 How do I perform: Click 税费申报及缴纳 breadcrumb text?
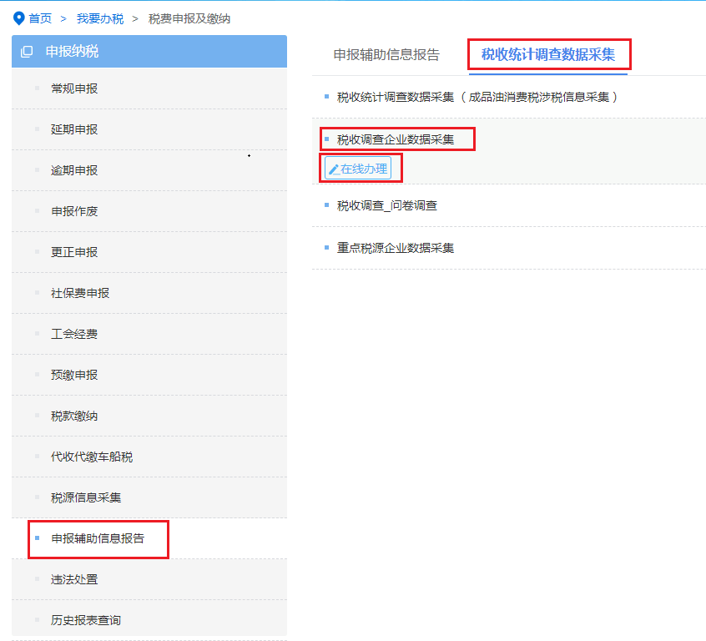tap(189, 18)
